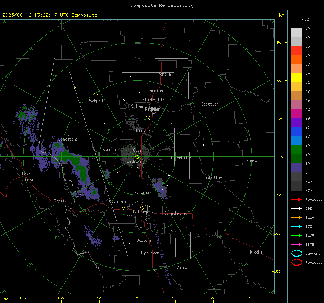Click the Calgary label
The width and height of the screenshot is (324, 303).
[x=140, y=212]
